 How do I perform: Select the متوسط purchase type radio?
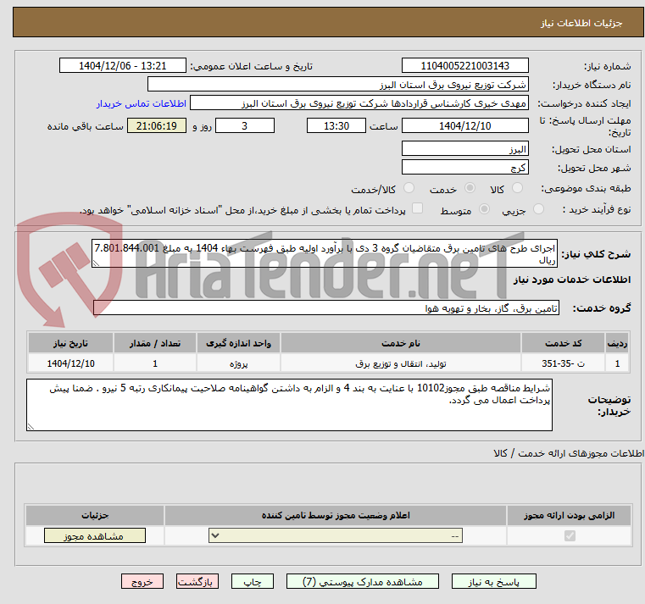coord(485,209)
